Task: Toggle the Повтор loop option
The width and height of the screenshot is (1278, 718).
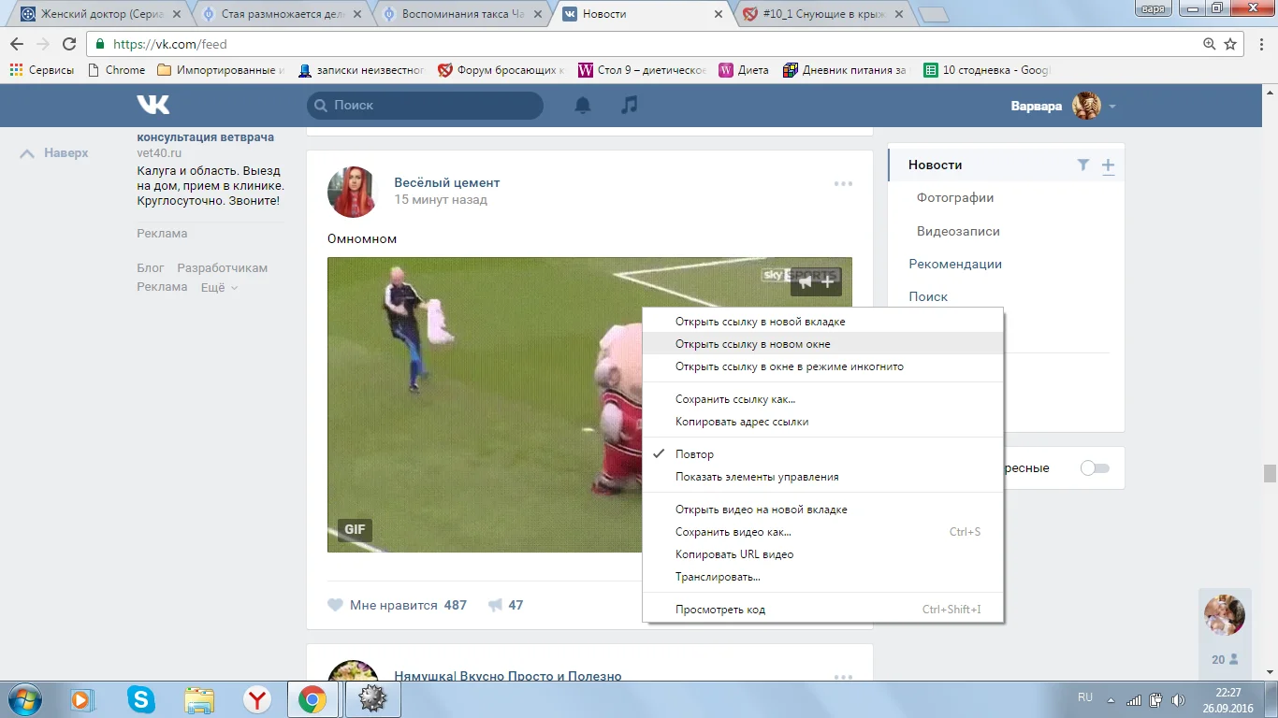Action: [694, 454]
